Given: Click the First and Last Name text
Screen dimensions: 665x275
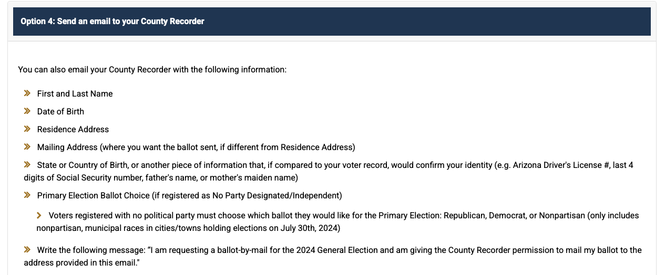Looking at the screenshot, I should coord(75,93).
